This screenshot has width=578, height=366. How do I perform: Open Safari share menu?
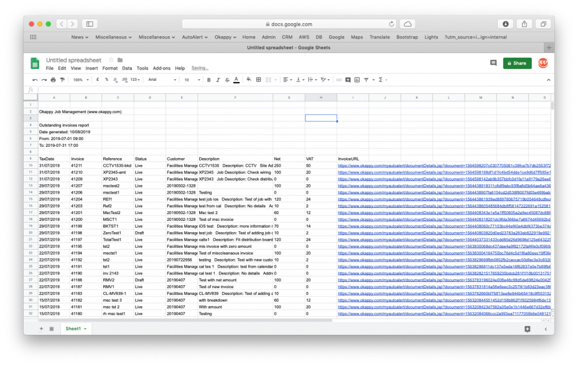[524, 24]
